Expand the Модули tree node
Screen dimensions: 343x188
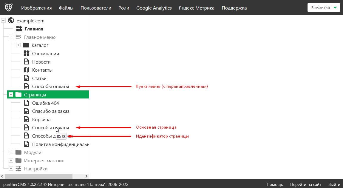(x=11, y=152)
